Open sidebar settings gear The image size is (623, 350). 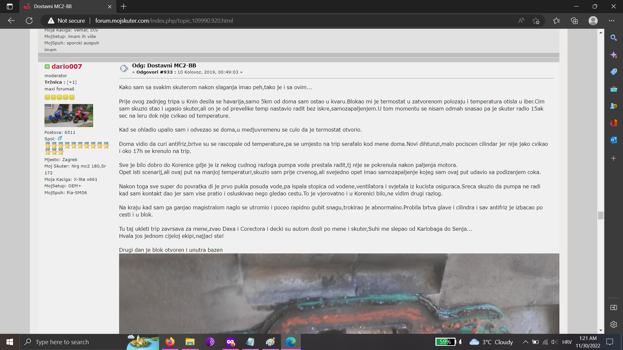(614, 324)
